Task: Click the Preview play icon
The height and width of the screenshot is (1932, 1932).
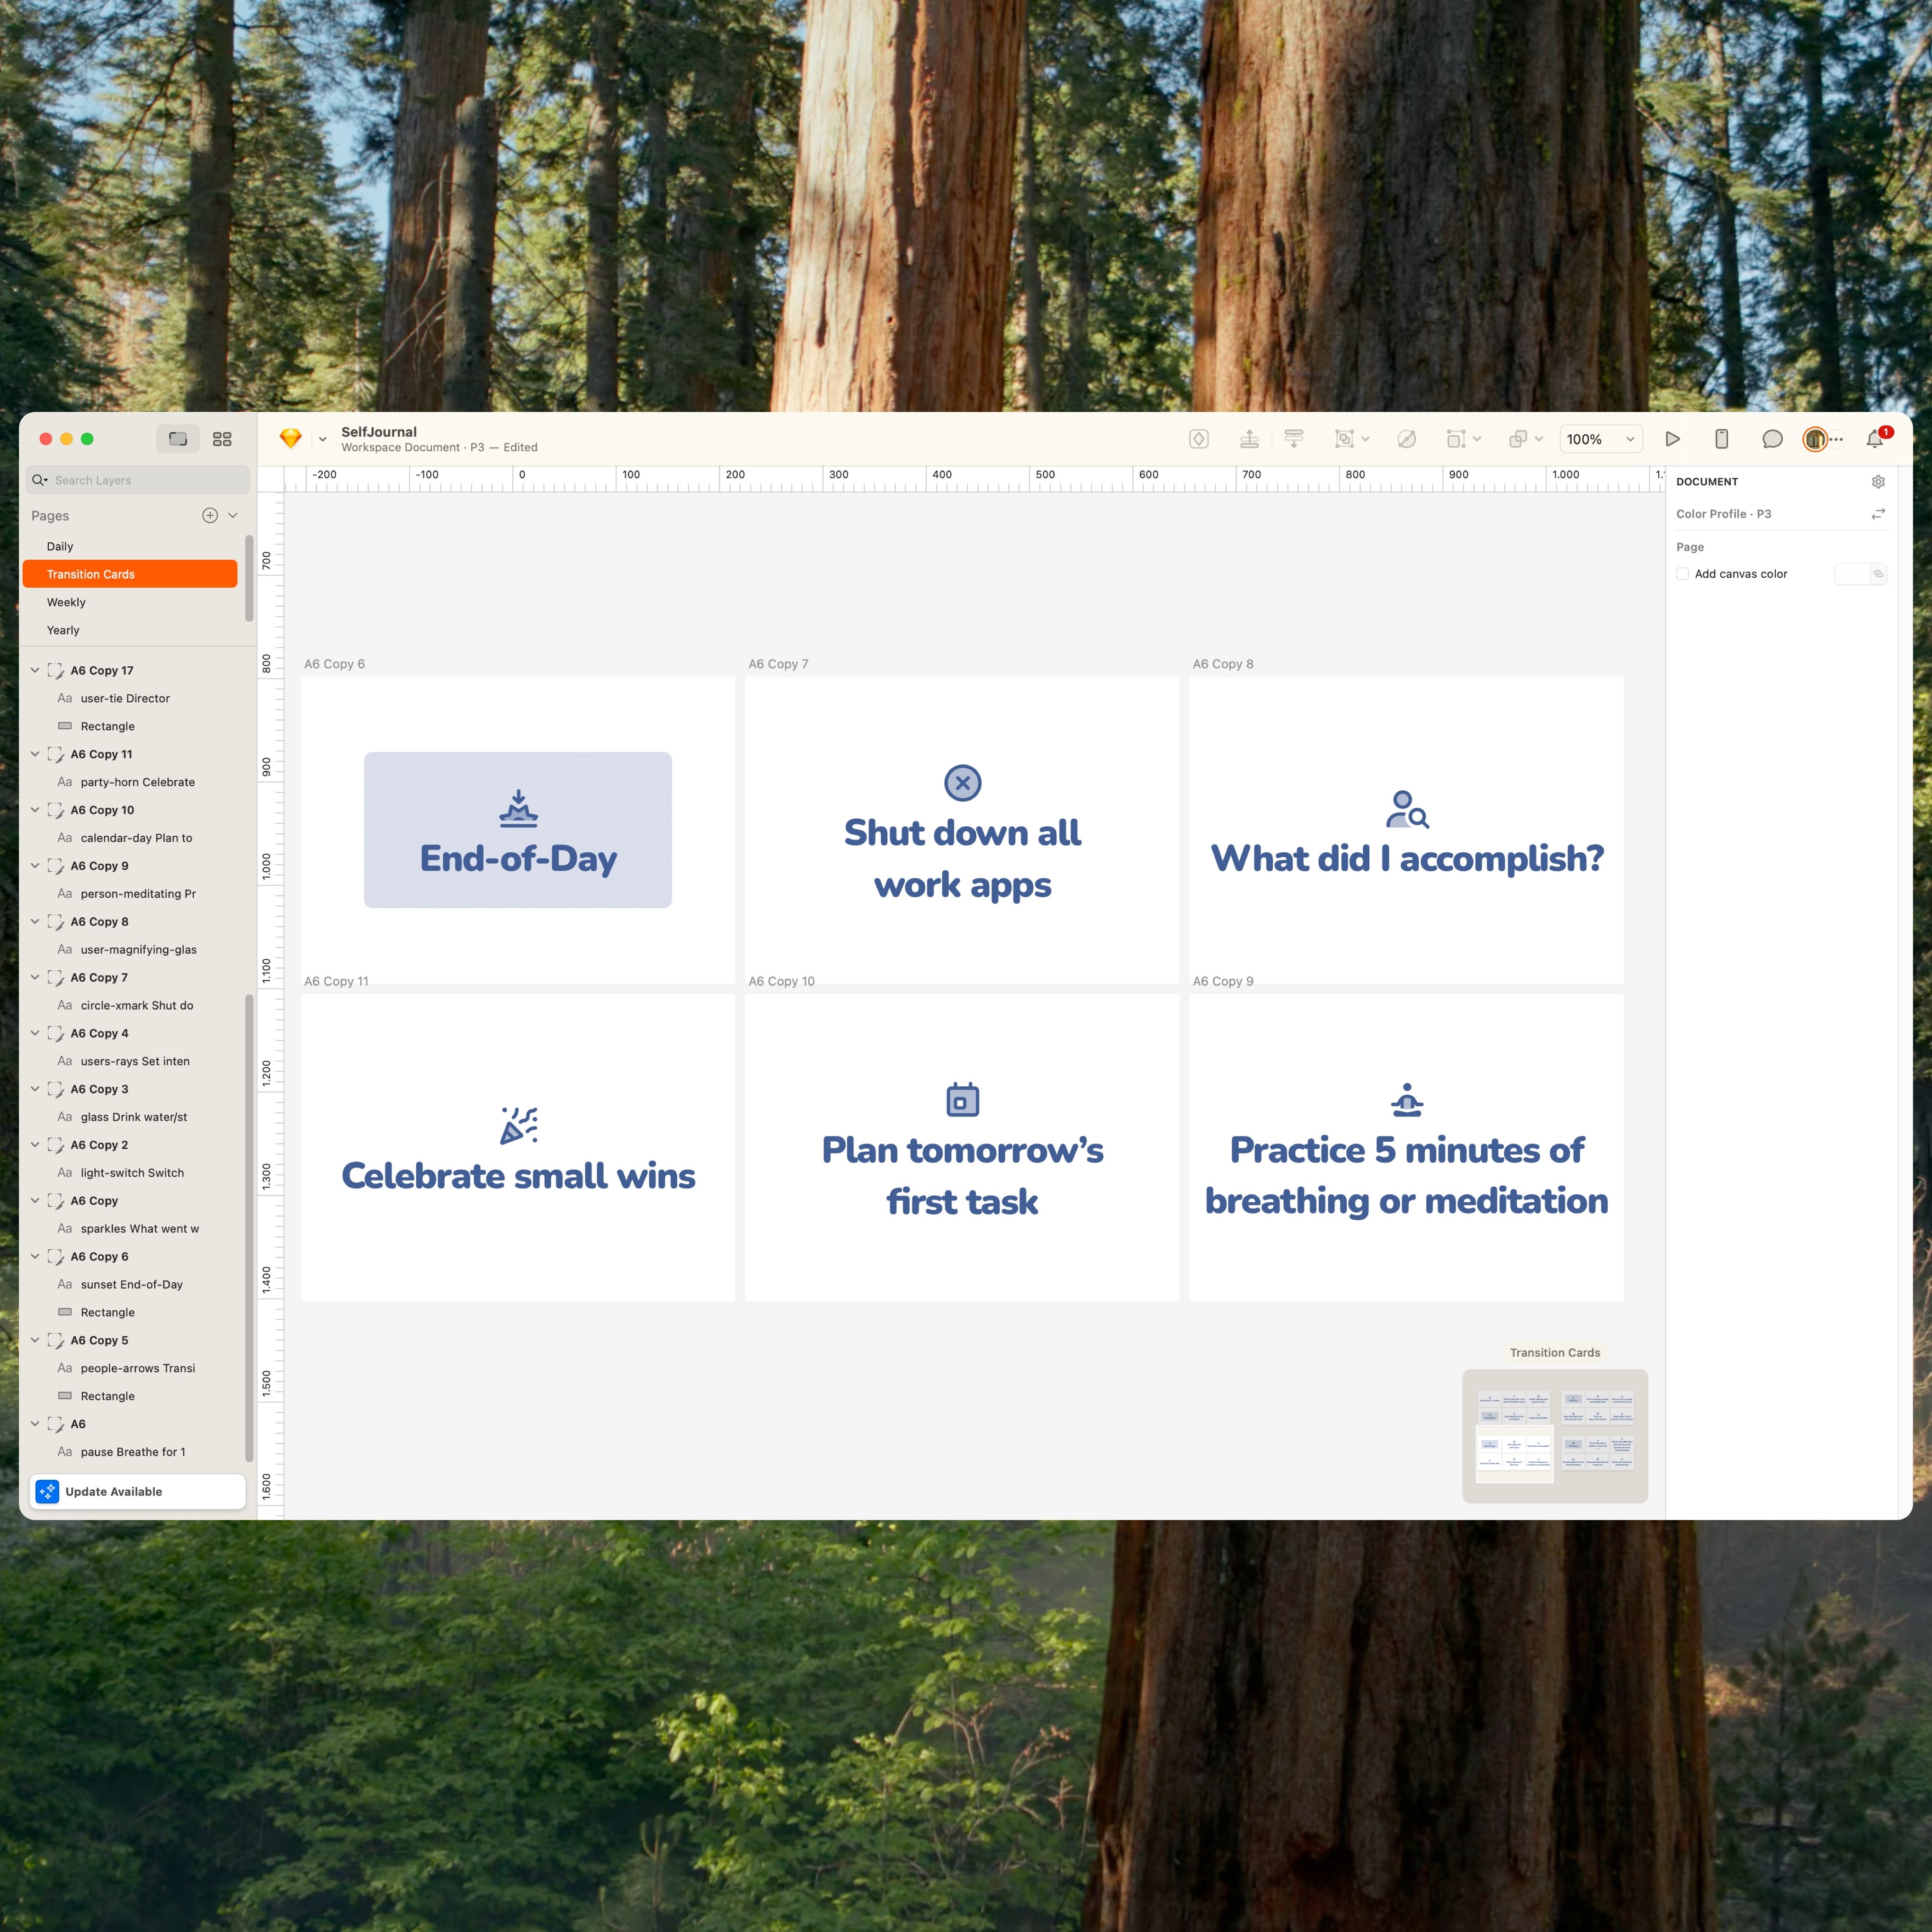Action: click(1672, 439)
